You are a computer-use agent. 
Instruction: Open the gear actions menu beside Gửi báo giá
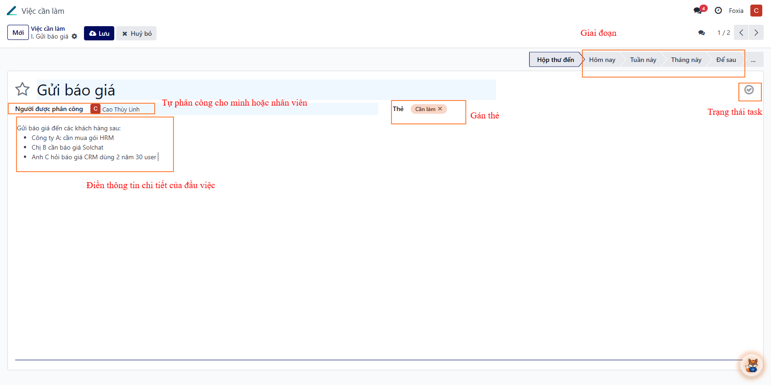point(74,37)
